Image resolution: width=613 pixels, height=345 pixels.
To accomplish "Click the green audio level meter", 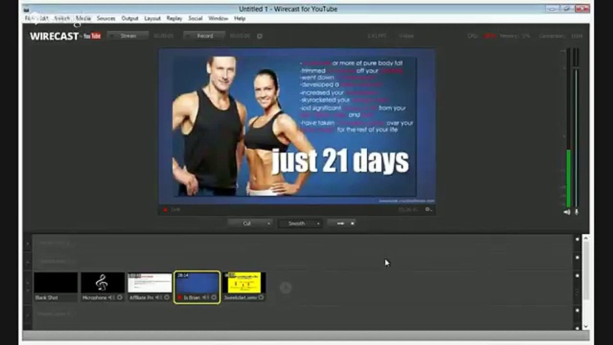I will coord(568,178).
